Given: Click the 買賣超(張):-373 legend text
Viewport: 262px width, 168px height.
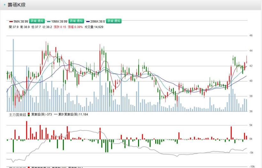Looking at the screenshot, I should point(42,114).
